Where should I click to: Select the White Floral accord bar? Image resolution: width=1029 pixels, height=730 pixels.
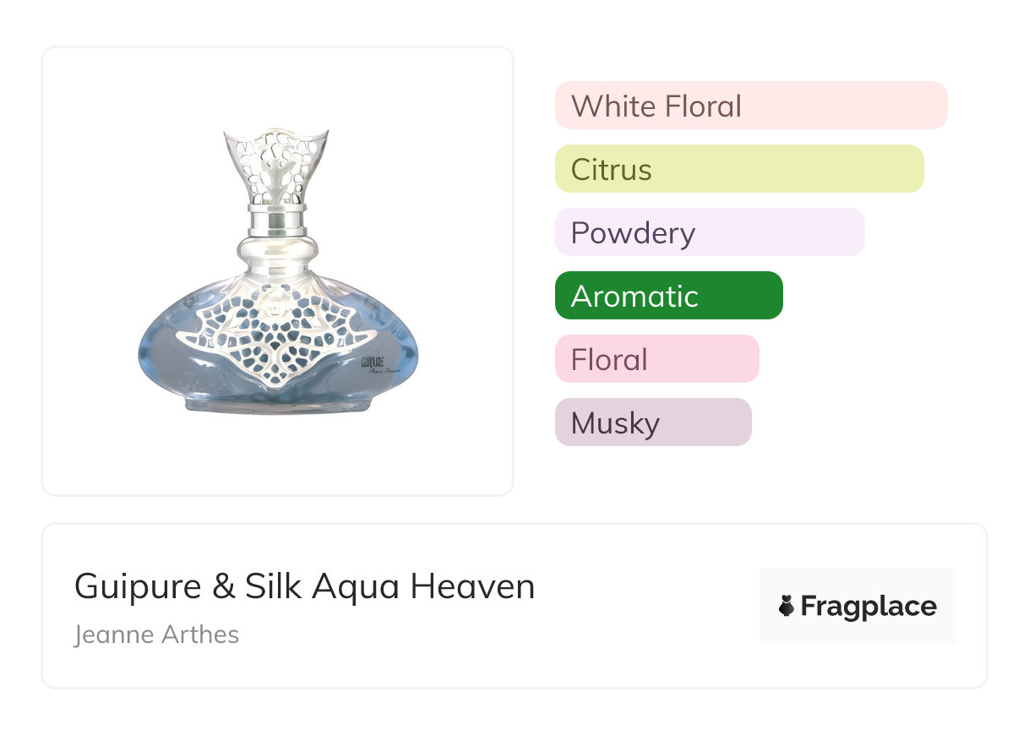750,106
